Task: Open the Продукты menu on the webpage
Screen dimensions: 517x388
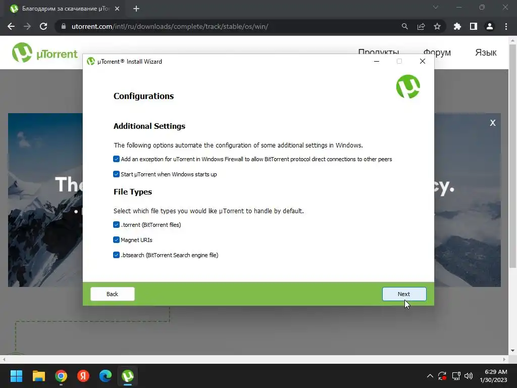Action: 379,52
